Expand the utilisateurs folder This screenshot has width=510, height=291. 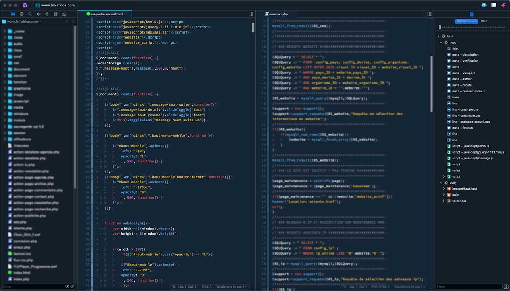(x=5, y=139)
